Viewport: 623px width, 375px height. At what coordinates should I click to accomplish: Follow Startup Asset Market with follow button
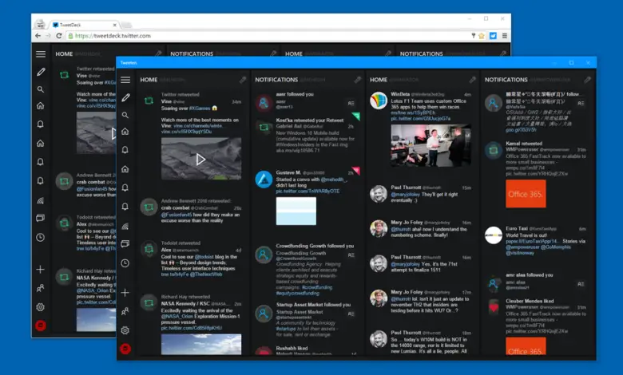click(x=351, y=314)
